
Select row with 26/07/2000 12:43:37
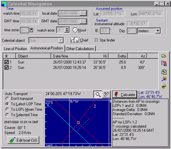[x=80, y=62]
